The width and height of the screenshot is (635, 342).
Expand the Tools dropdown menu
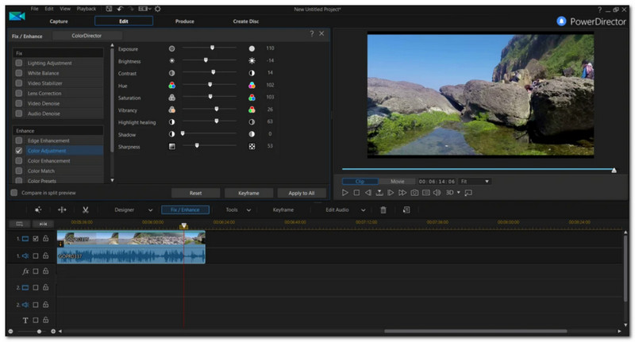tap(248, 210)
